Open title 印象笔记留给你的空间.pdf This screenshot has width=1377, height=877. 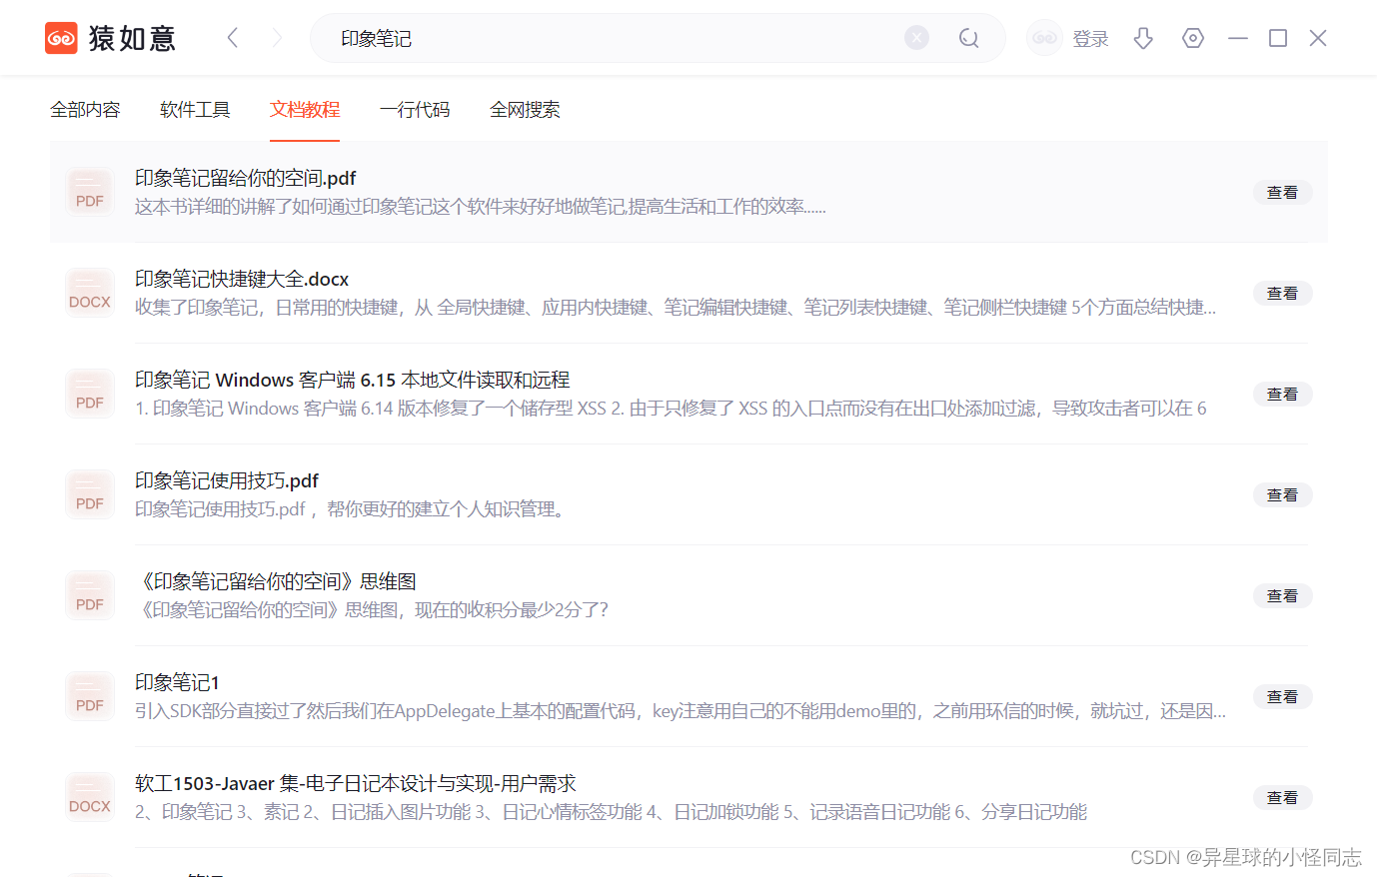pos(246,178)
